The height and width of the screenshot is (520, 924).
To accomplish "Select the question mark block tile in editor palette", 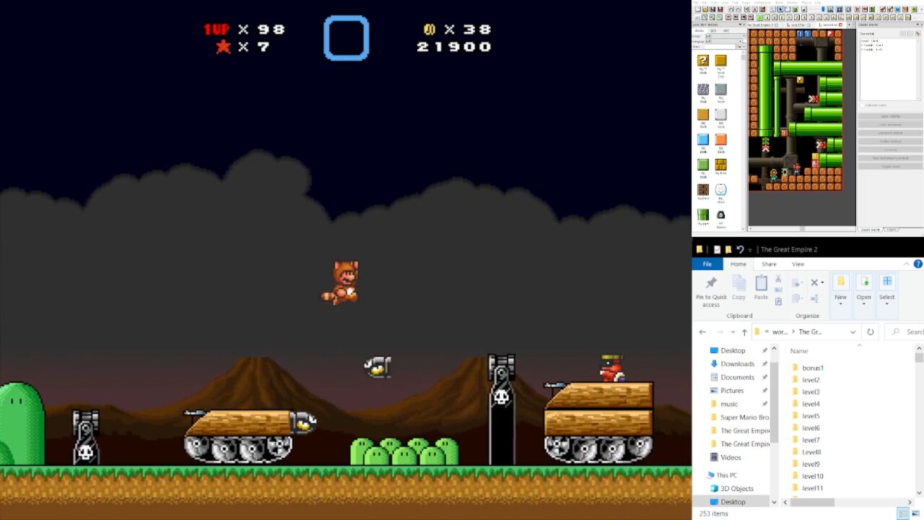I will point(703,61).
